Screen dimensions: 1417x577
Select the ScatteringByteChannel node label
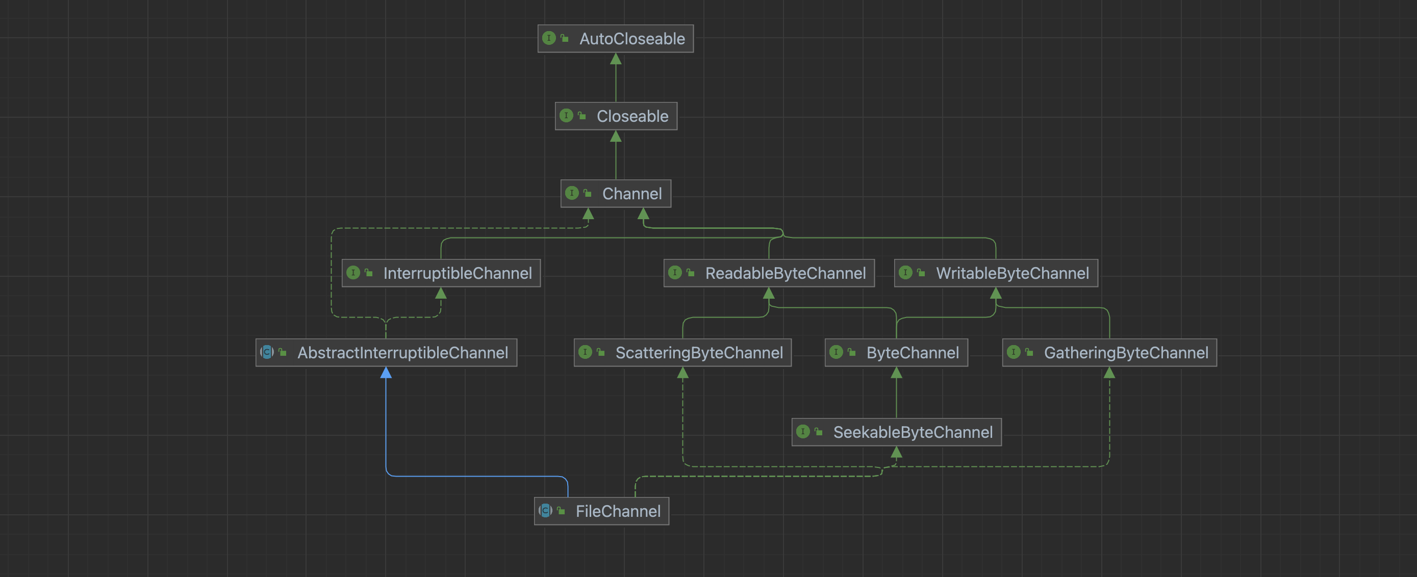[x=699, y=353]
